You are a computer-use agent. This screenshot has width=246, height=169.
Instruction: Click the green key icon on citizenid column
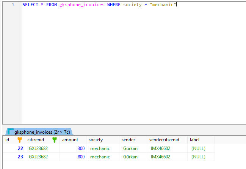pyautogui.click(x=55, y=140)
